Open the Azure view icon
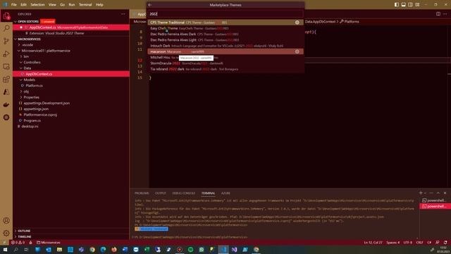This screenshot has width=451, height=254. coord(6,92)
